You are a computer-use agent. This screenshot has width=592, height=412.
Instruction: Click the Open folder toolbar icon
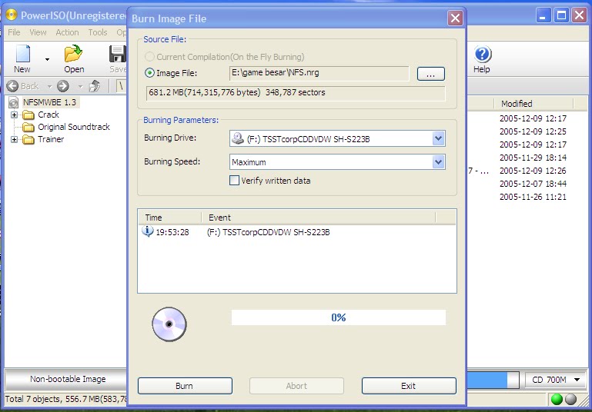(x=73, y=54)
